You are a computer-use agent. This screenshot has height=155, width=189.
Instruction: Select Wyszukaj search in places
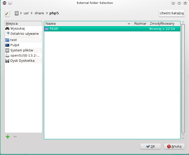click(17, 28)
